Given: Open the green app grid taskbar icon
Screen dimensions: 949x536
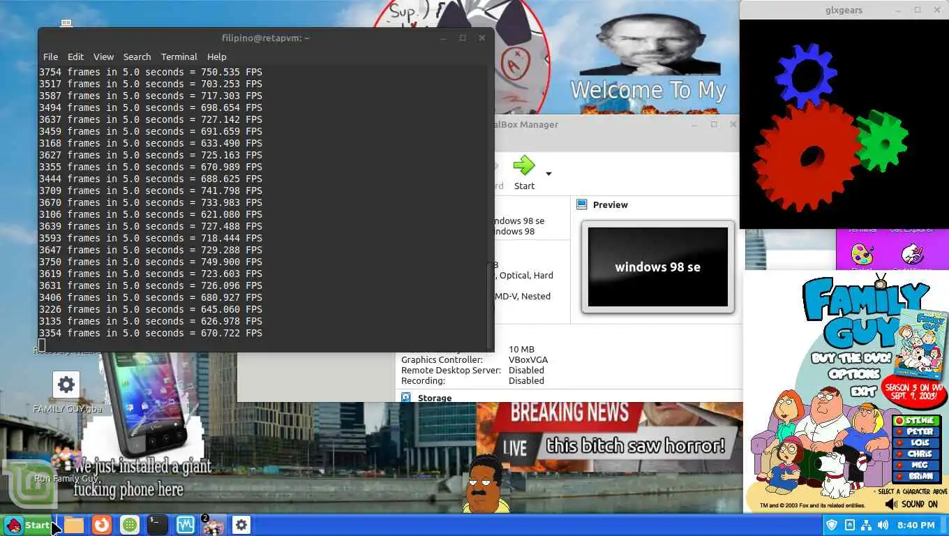Looking at the screenshot, I should click(129, 525).
